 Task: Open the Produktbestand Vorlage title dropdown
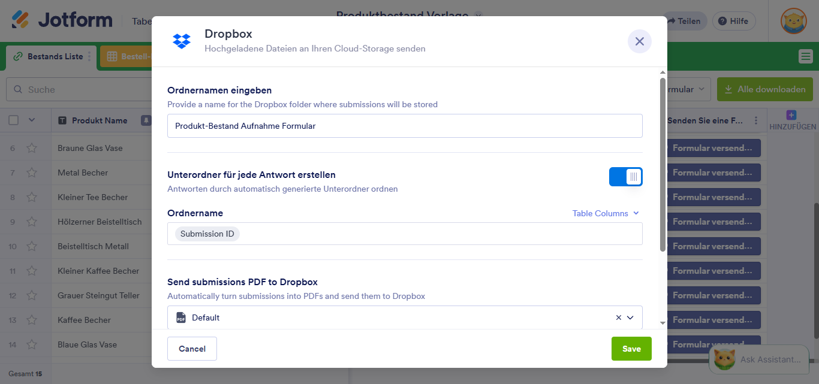click(x=478, y=14)
